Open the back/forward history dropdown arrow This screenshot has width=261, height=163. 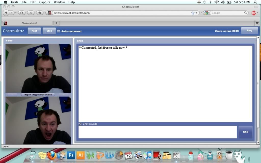[16, 13]
